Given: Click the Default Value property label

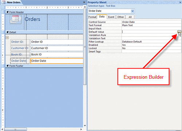Looking at the screenshot, I should pyautogui.click(x=96, y=32).
